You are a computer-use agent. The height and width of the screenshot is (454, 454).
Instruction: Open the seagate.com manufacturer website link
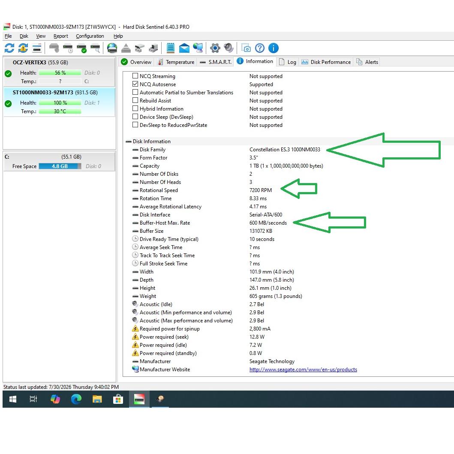click(303, 370)
